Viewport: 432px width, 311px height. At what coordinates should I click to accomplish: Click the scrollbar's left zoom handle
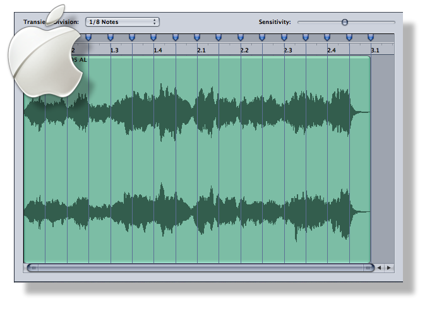pyautogui.click(x=32, y=267)
